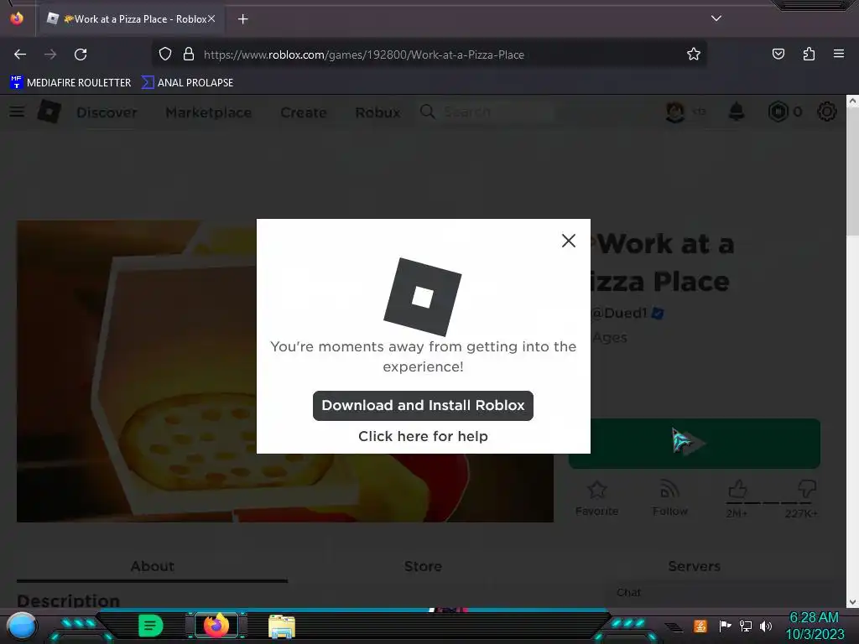859x644 pixels.
Task: Open the Save to Pocket icon
Action: [778, 55]
